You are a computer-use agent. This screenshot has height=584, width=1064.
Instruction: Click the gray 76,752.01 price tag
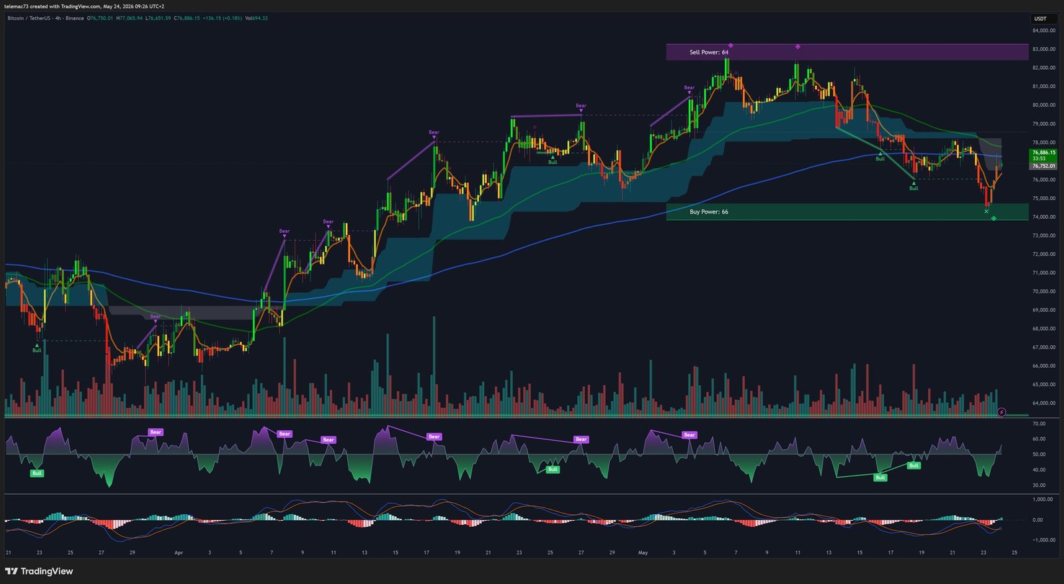[1043, 166]
